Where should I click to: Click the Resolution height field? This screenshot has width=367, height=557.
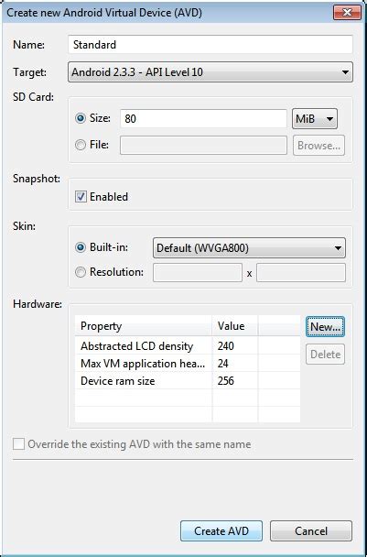tap(300, 272)
